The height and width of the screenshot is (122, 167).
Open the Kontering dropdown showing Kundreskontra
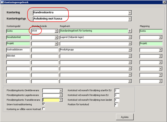point(129,12)
